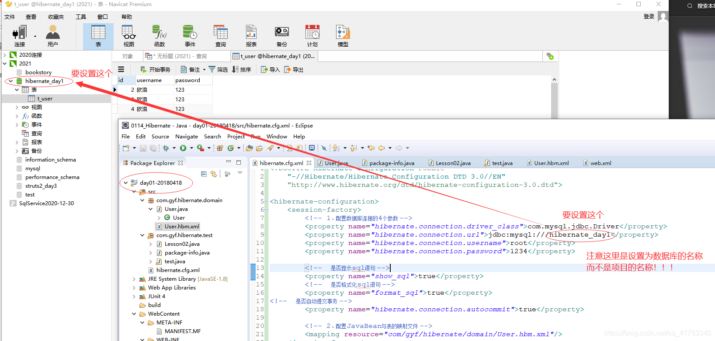Toggle Link with Editor in Package Explorer
The height and width of the screenshot is (341, 715).
pos(214,174)
